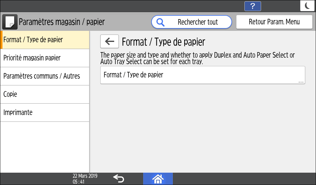Click the date and time display
316x185 pixels.
(85, 179)
